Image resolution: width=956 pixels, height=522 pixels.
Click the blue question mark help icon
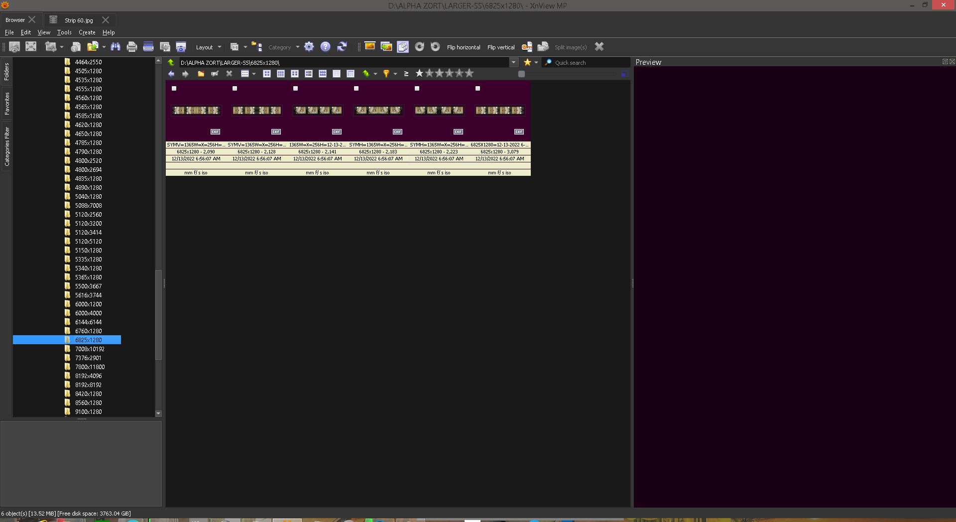point(326,47)
